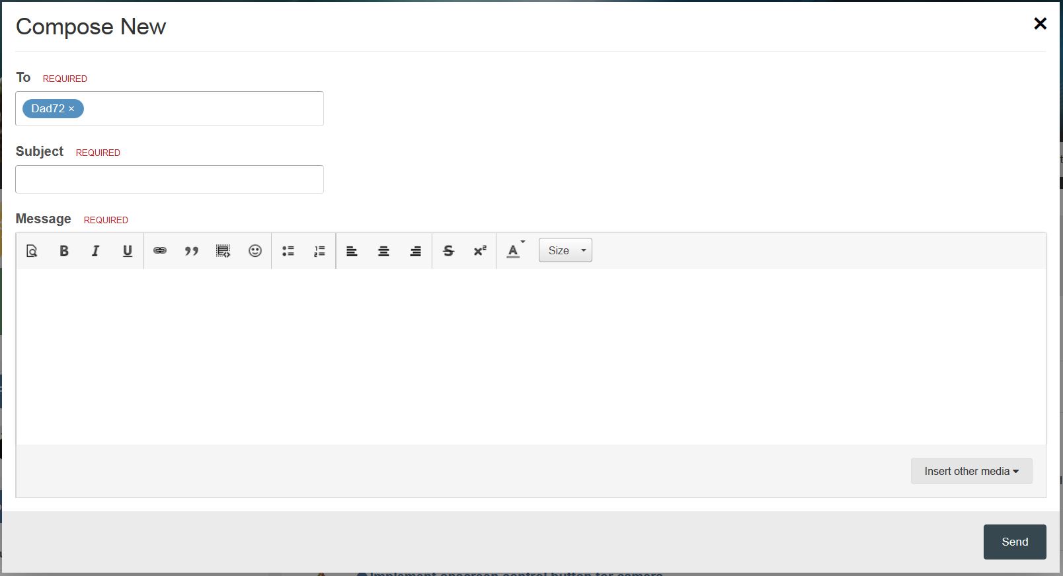This screenshot has height=576, width=1063.
Task: Insert a quote block
Action: [192, 251]
